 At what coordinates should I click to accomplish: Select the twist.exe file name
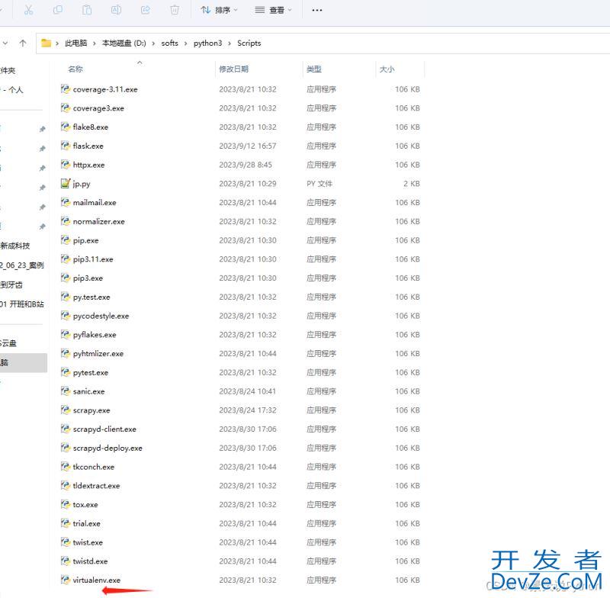88,542
